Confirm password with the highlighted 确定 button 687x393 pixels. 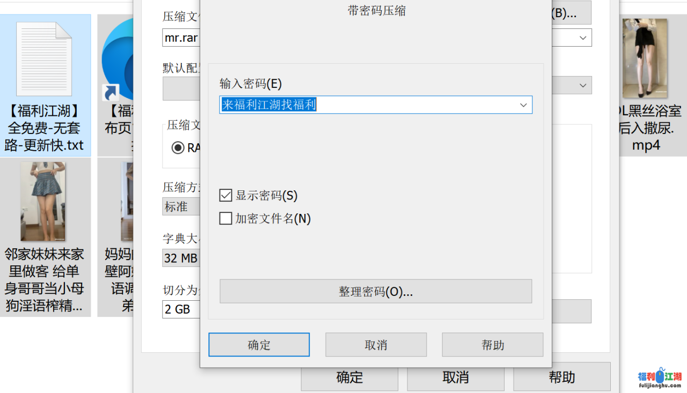pyautogui.click(x=259, y=345)
